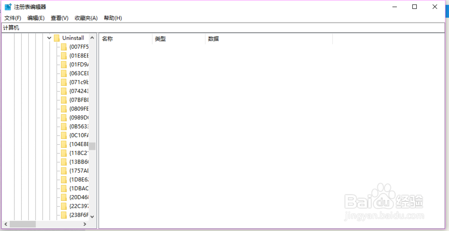The width and height of the screenshot is (449, 231).
Task: Click folder icon of {063CEE key
Action: 64,73
